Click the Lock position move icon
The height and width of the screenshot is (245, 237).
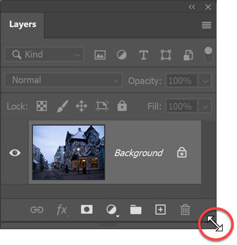81,106
